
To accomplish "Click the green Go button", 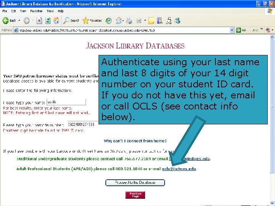I will point(241,30).
